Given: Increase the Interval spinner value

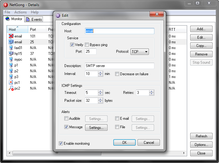Looking at the screenshot, I should tap(100, 73).
